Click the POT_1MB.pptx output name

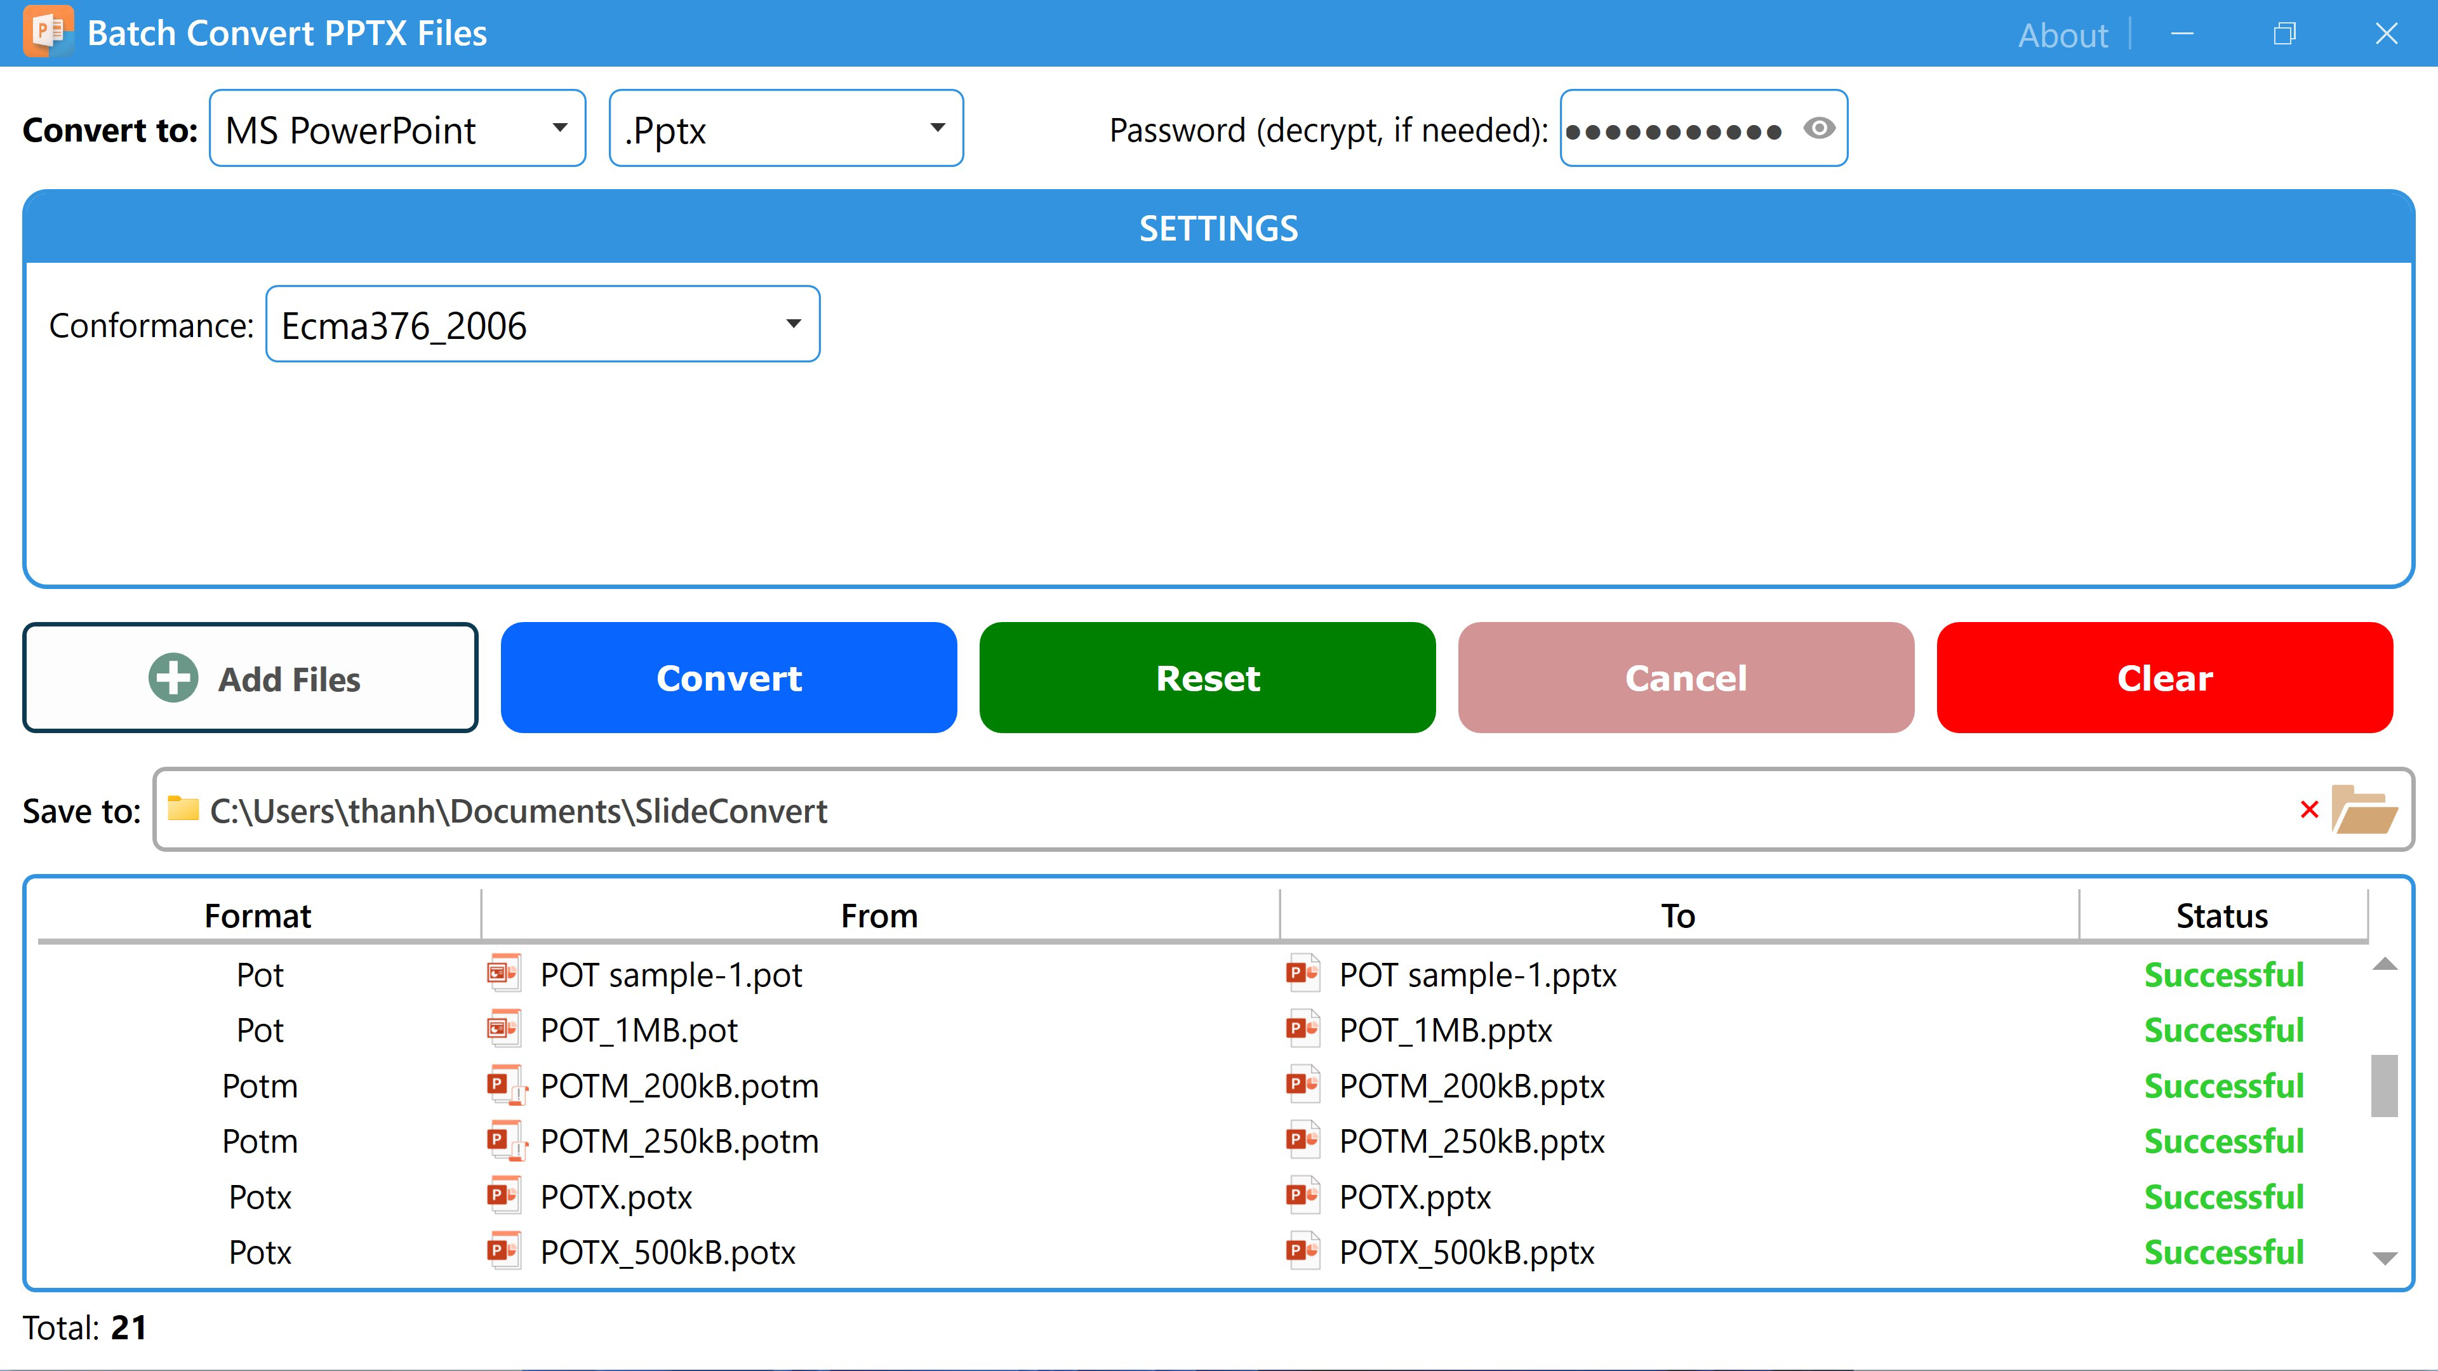click(1446, 1030)
